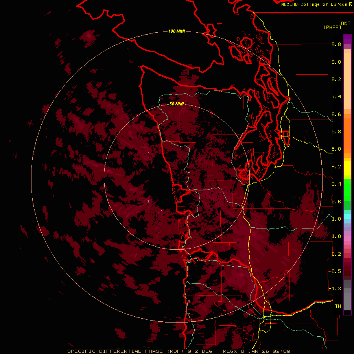Screen dimensions: 354x354
Task: Click the [PHAS] label above color scale
Action: point(332,27)
